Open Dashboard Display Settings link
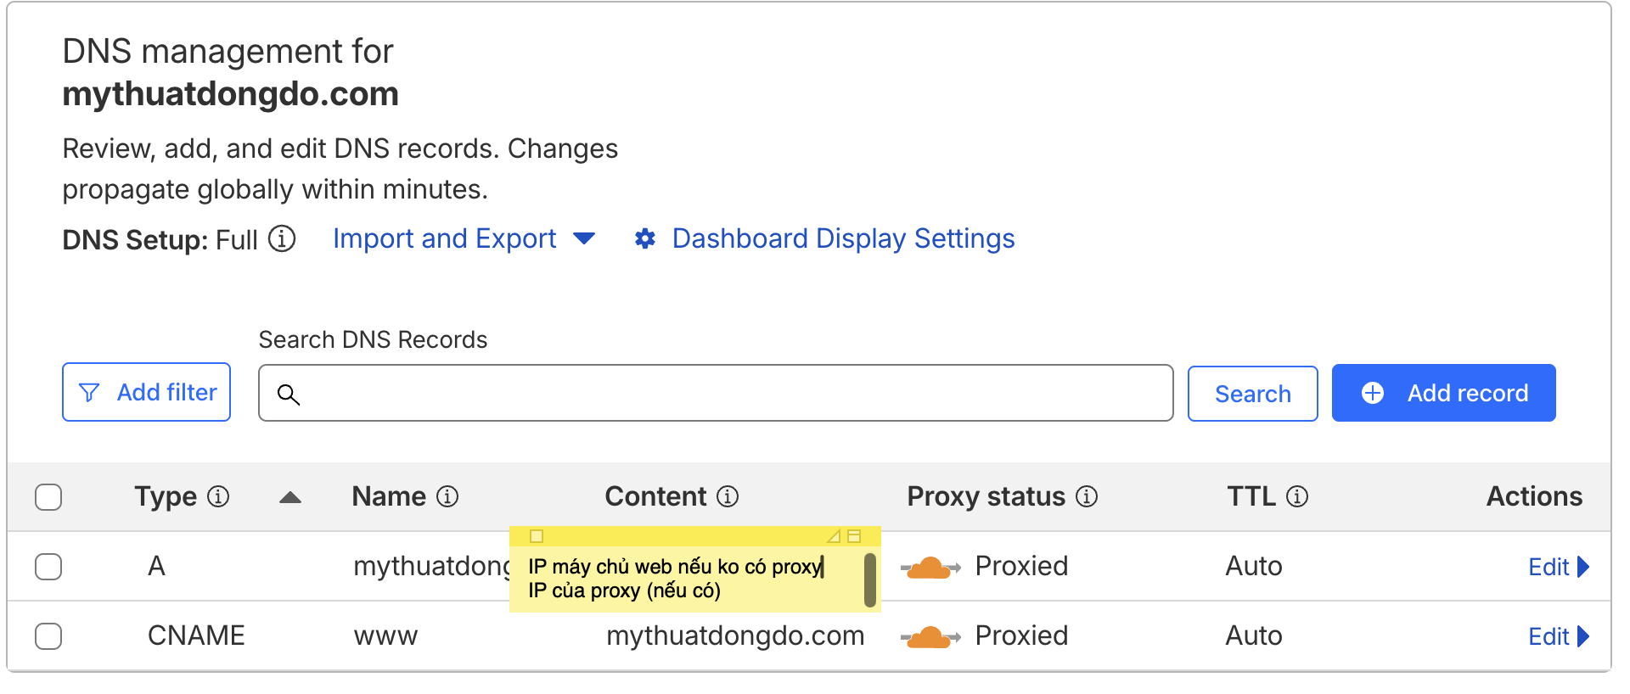 (843, 239)
